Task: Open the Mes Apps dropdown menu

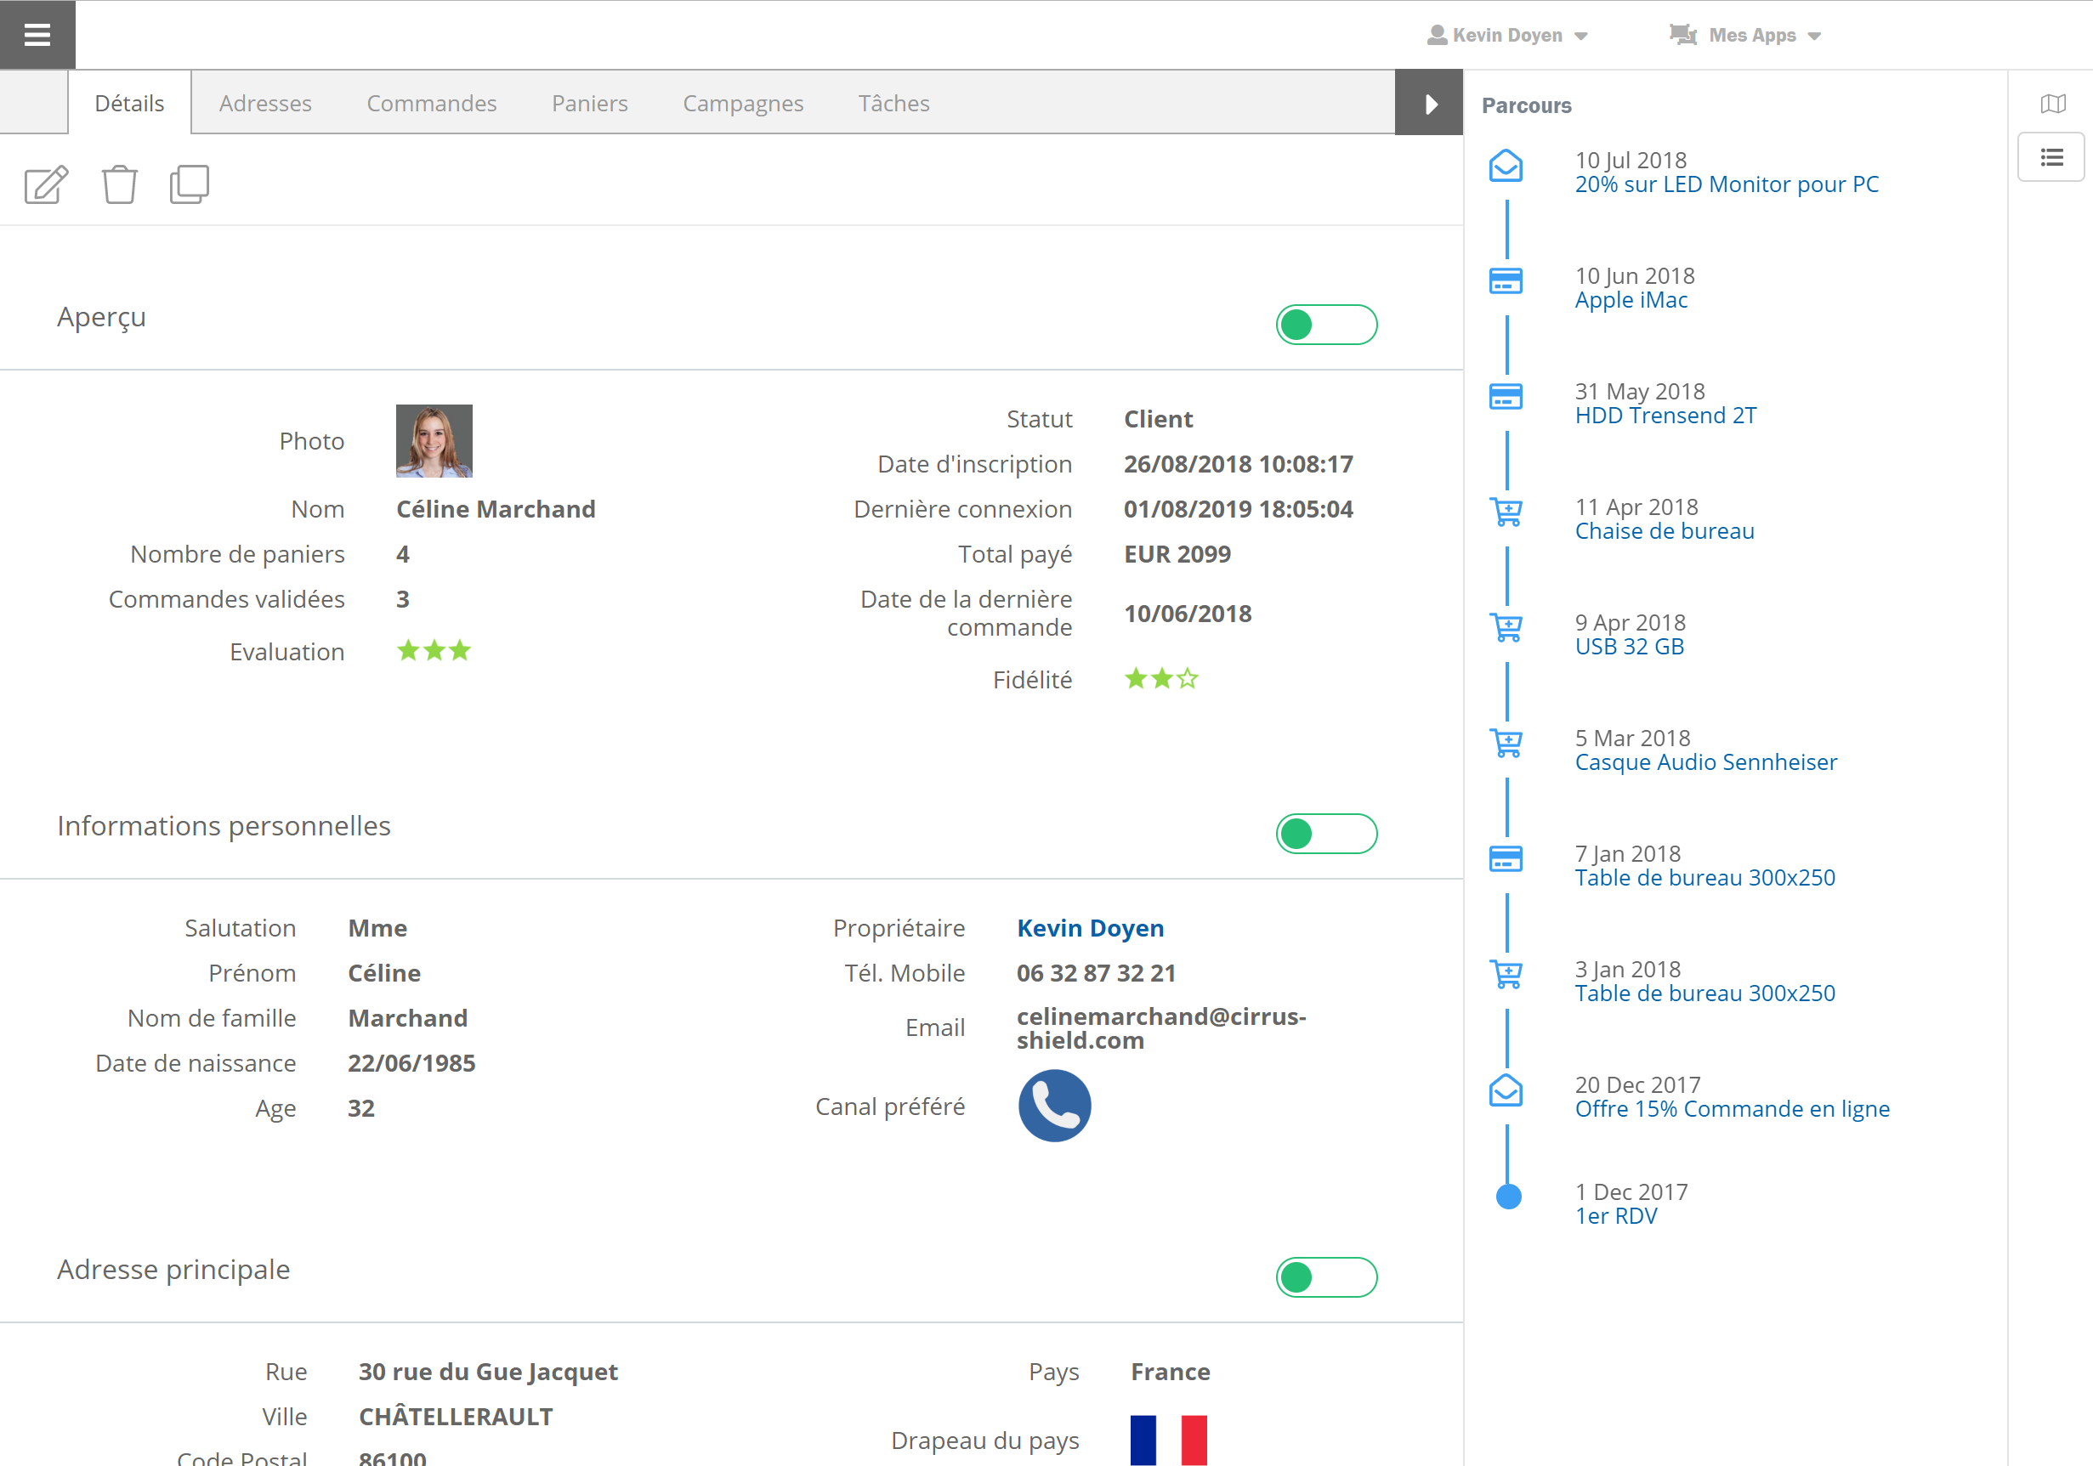Action: click(x=1751, y=33)
